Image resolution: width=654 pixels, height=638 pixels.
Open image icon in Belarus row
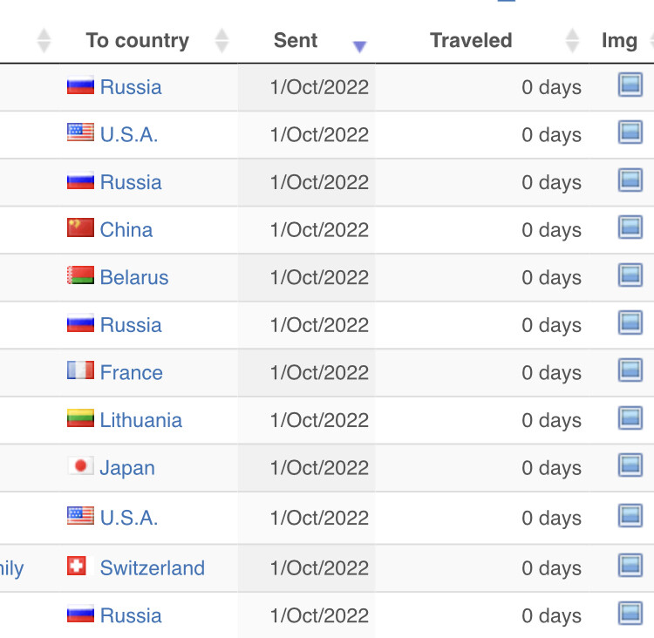pyautogui.click(x=630, y=275)
